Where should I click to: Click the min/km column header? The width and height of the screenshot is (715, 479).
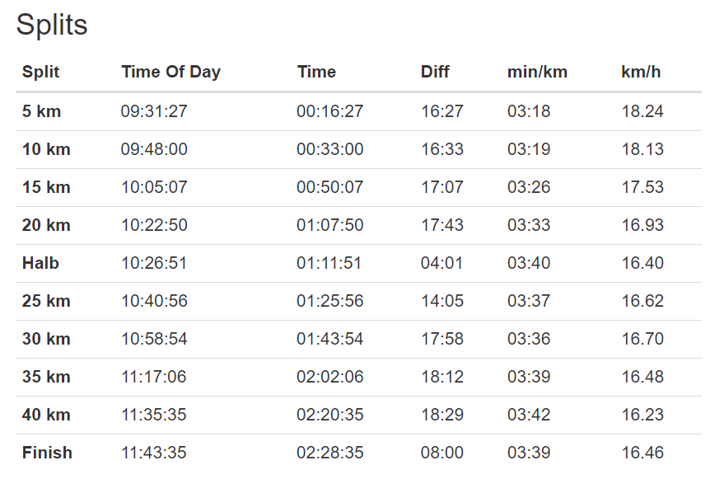[x=537, y=72]
